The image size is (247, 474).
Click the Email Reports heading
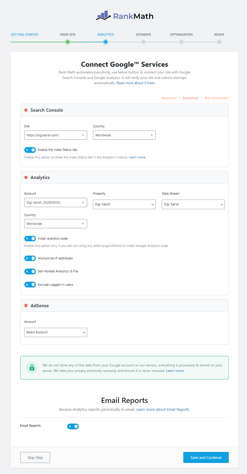(125, 401)
